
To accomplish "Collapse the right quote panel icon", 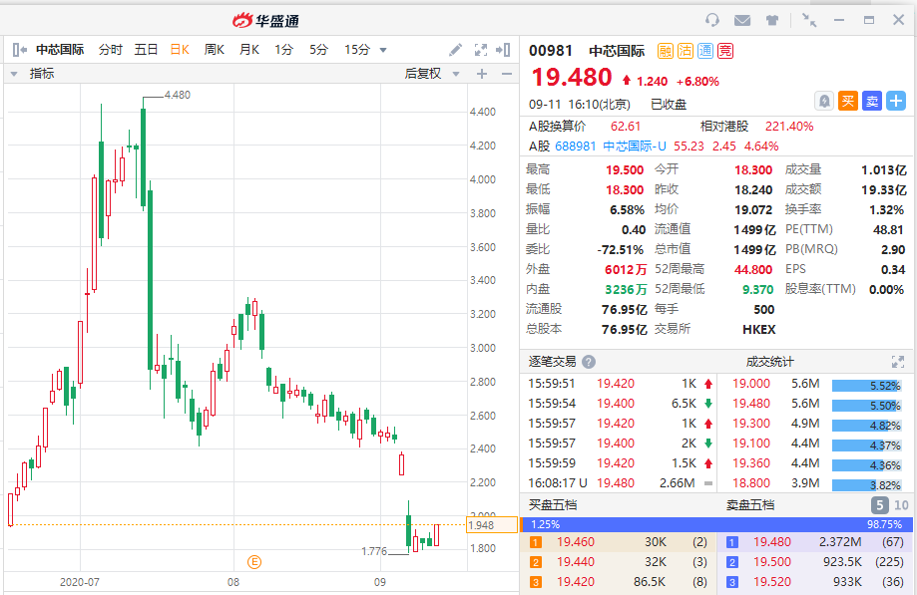I will (x=503, y=50).
